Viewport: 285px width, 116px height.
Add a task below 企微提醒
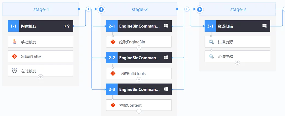(x=237, y=62)
